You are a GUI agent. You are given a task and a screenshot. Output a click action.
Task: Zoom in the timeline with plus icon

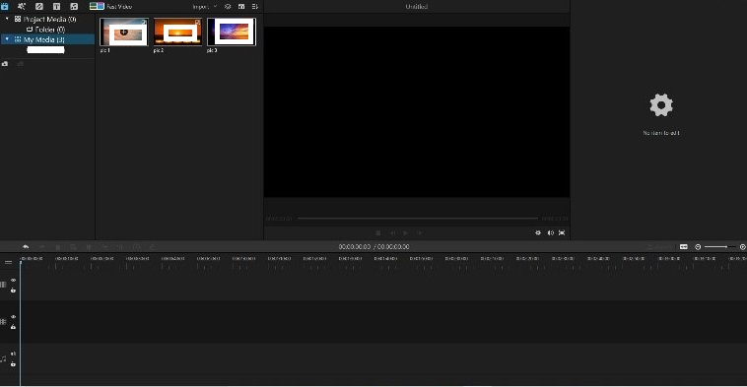[x=742, y=246]
